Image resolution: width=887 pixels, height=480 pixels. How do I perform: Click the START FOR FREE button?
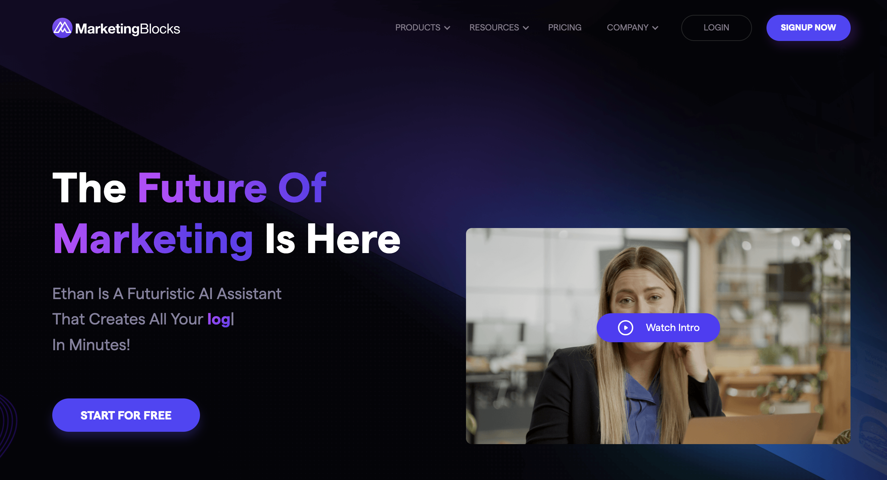[x=126, y=415]
